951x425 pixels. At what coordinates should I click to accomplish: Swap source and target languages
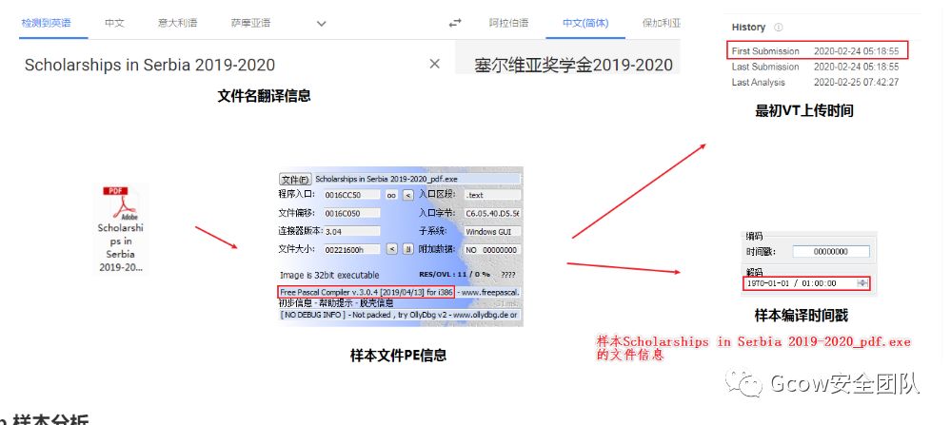455,23
